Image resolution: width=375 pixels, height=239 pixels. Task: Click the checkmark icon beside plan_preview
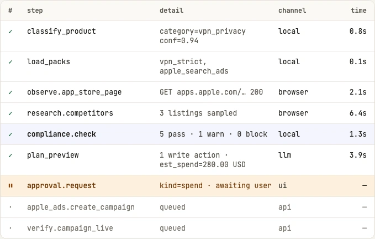point(10,155)
